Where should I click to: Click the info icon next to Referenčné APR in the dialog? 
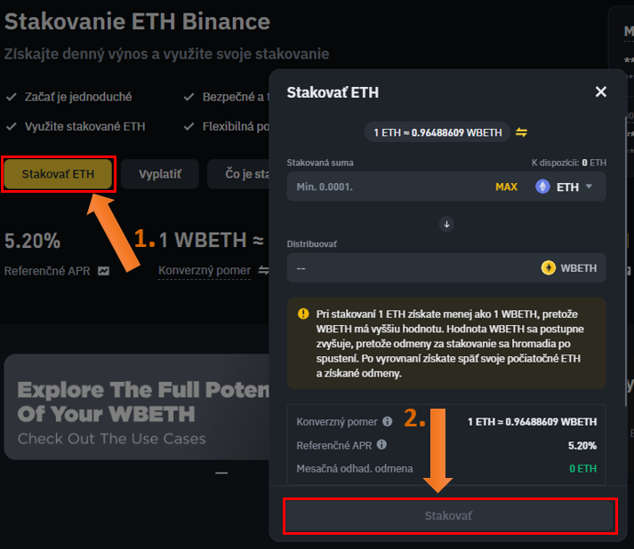(x=382, y=444)
